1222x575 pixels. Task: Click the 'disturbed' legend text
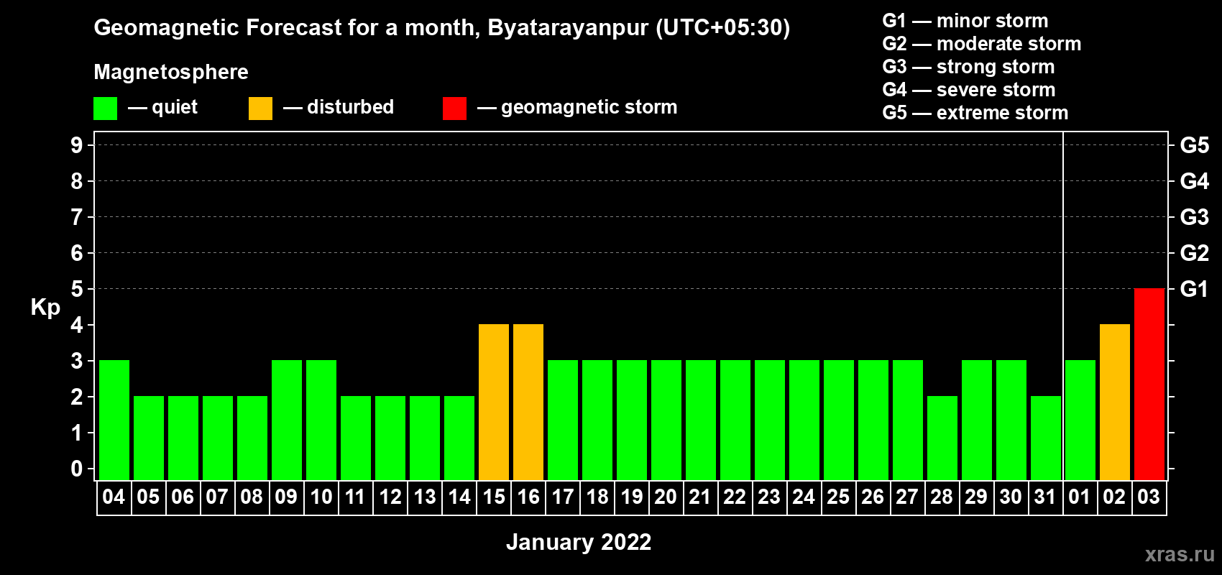point(351,107)
